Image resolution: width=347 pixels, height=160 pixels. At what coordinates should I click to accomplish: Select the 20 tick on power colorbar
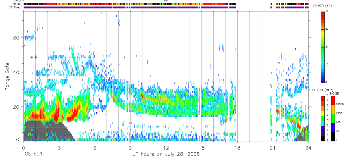[327, 47]
